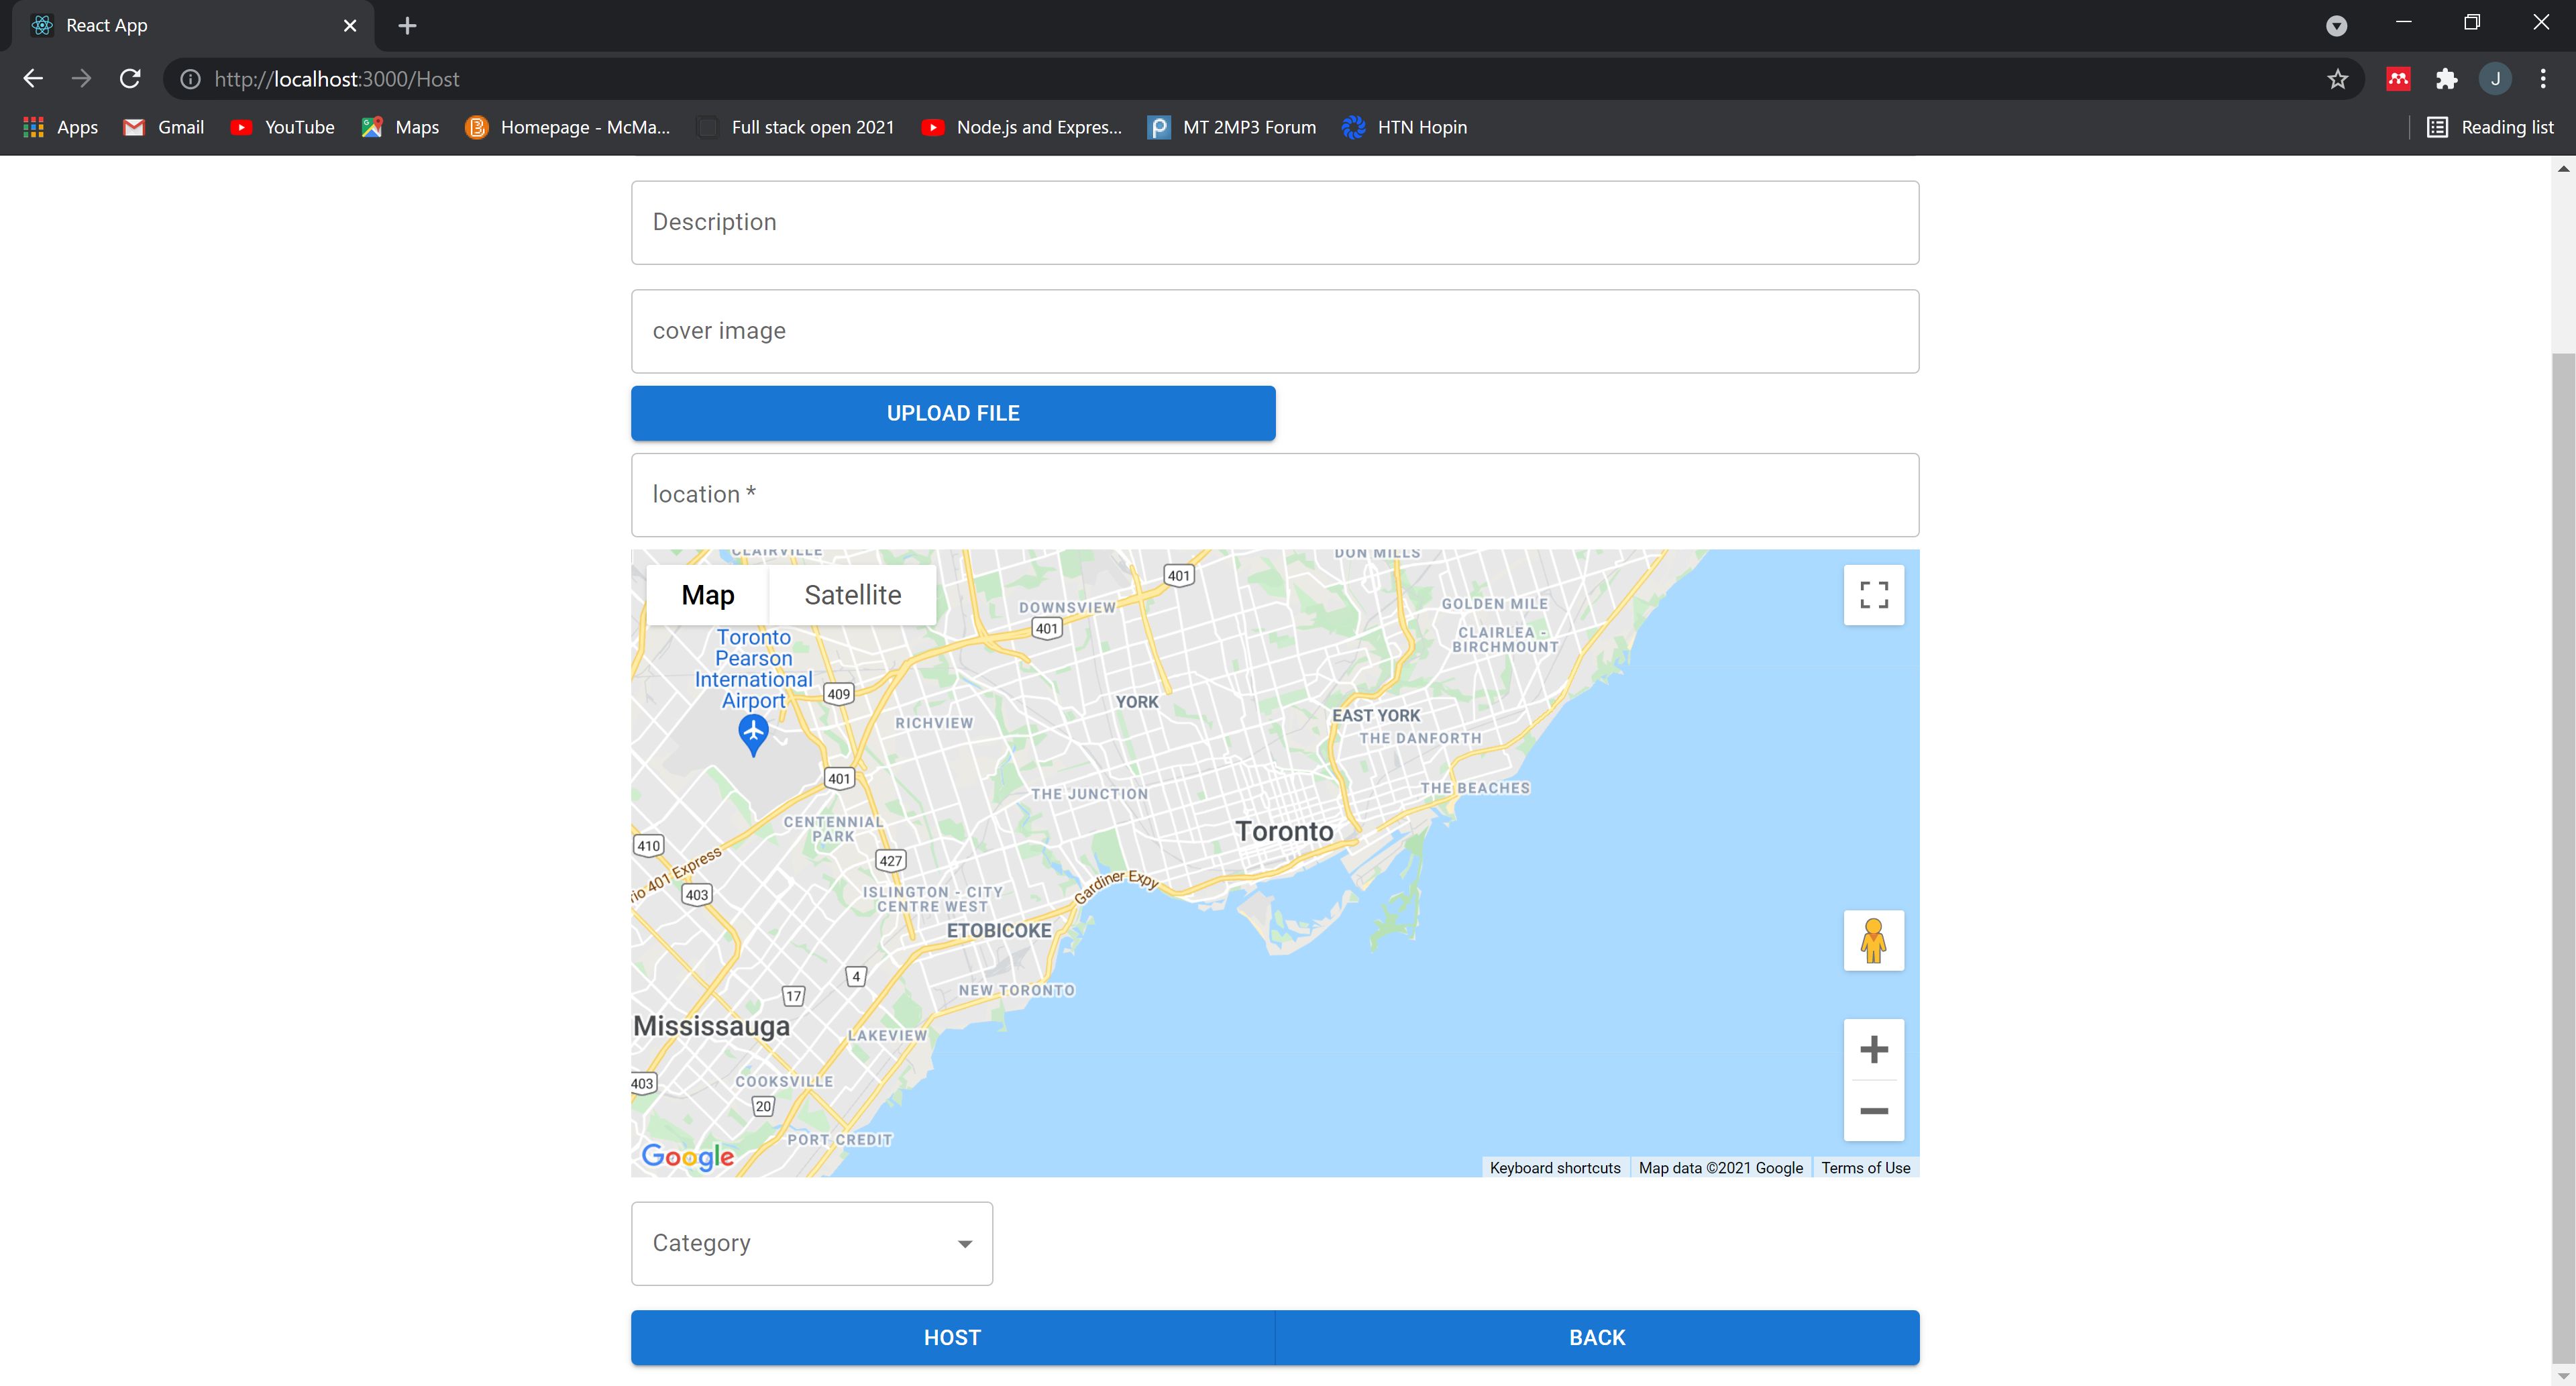Screen dimensions: 2576x1386
Task: Toggle the map fullscreen view icon
Action: 1873,595
